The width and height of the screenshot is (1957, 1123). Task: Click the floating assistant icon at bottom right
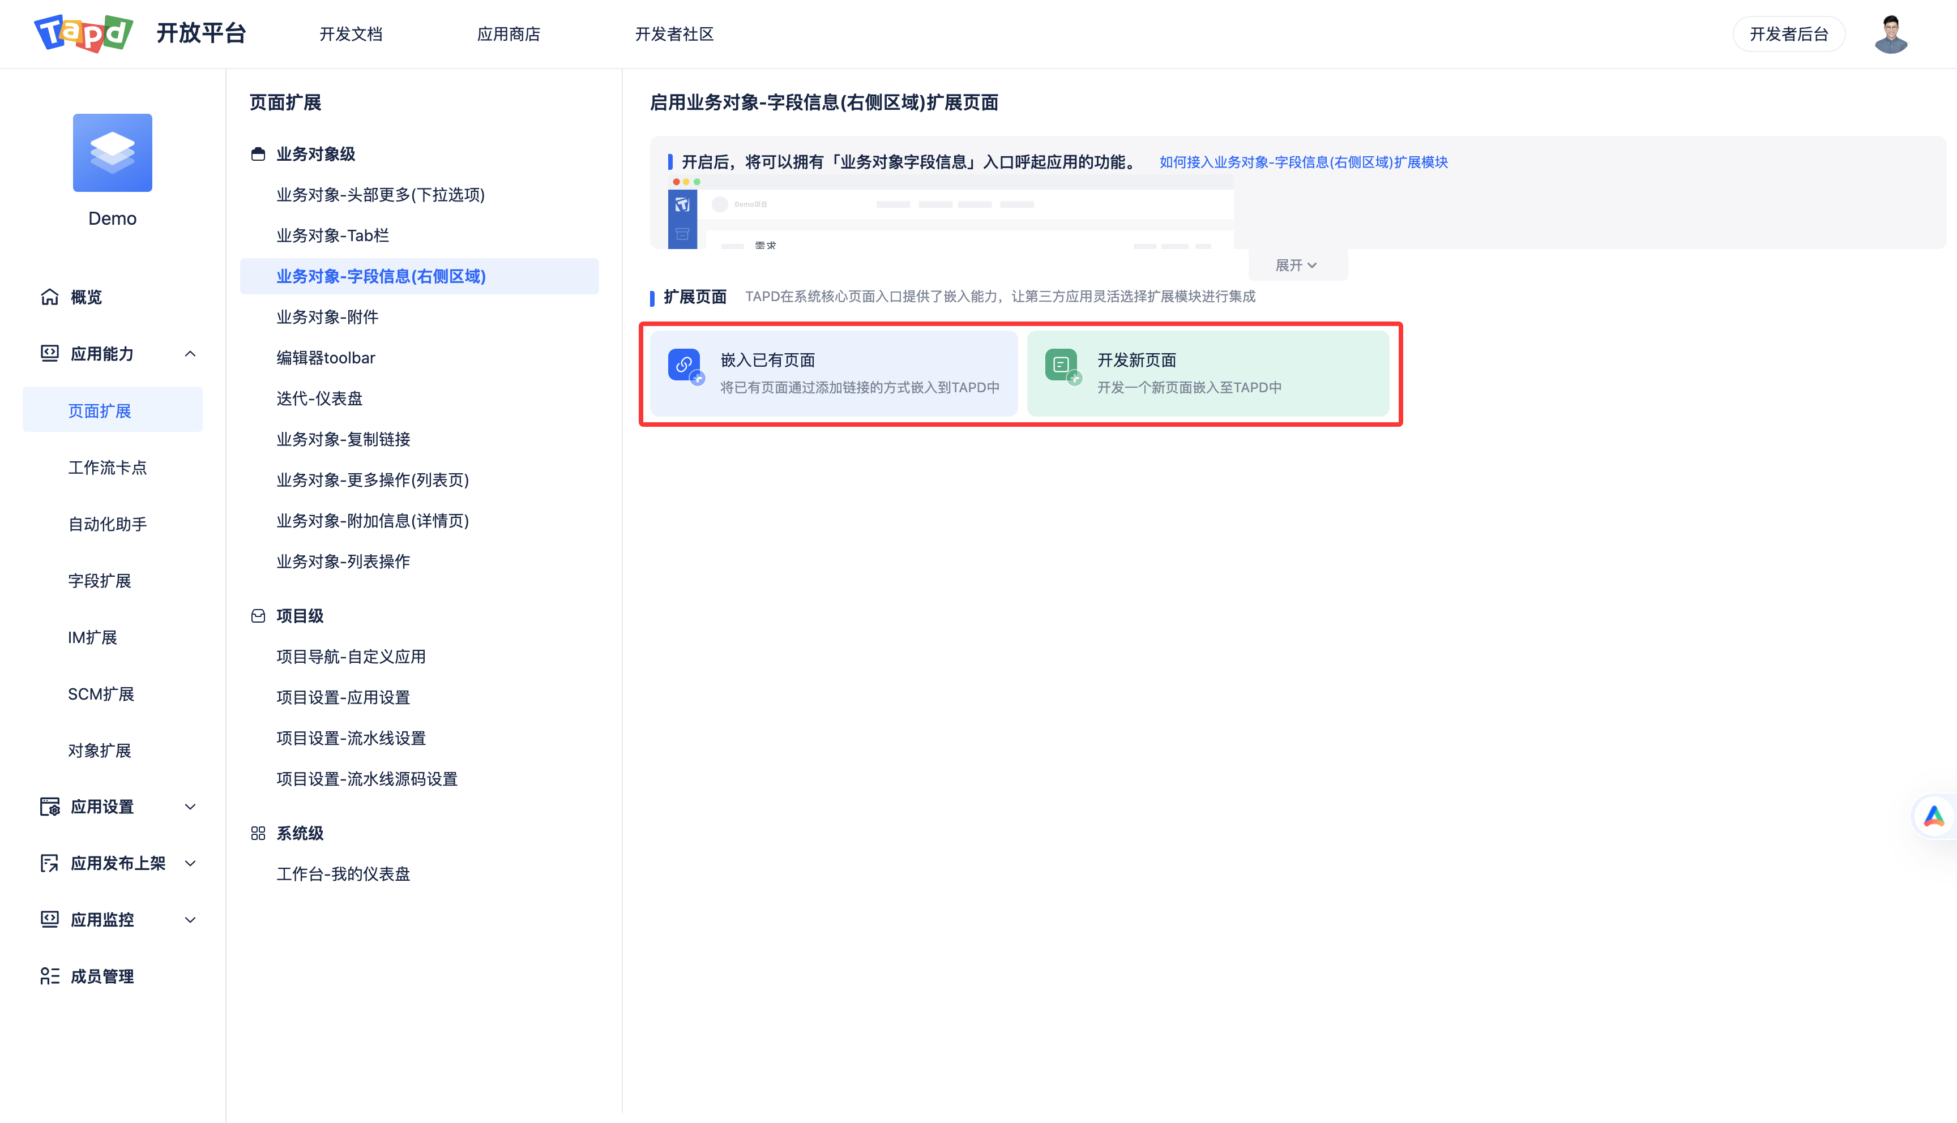pos(1934,815)
